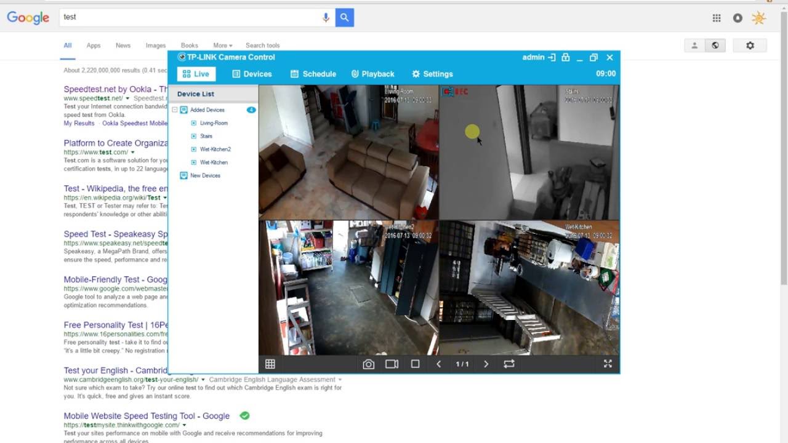The width and height of the screenshot is (788, 443).
Task: Expand dropdown arrow next to www.test.com URL
Action: (132, 152)
